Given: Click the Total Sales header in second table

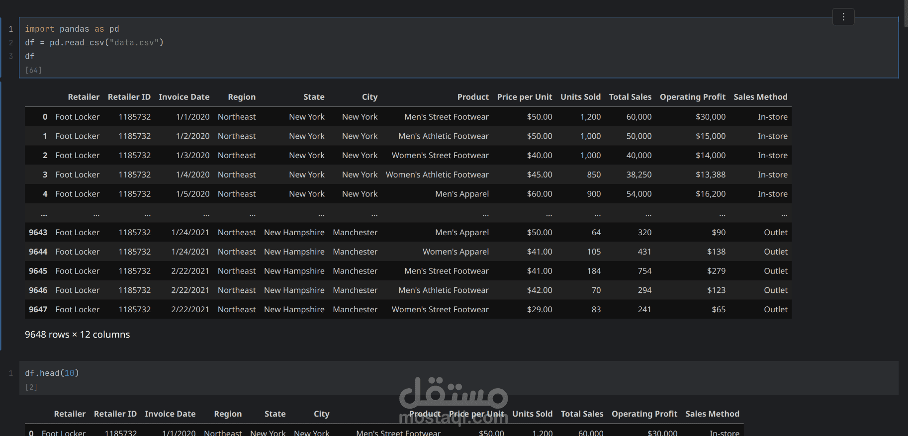Looking at the screenshot, I should coord(582,414).
